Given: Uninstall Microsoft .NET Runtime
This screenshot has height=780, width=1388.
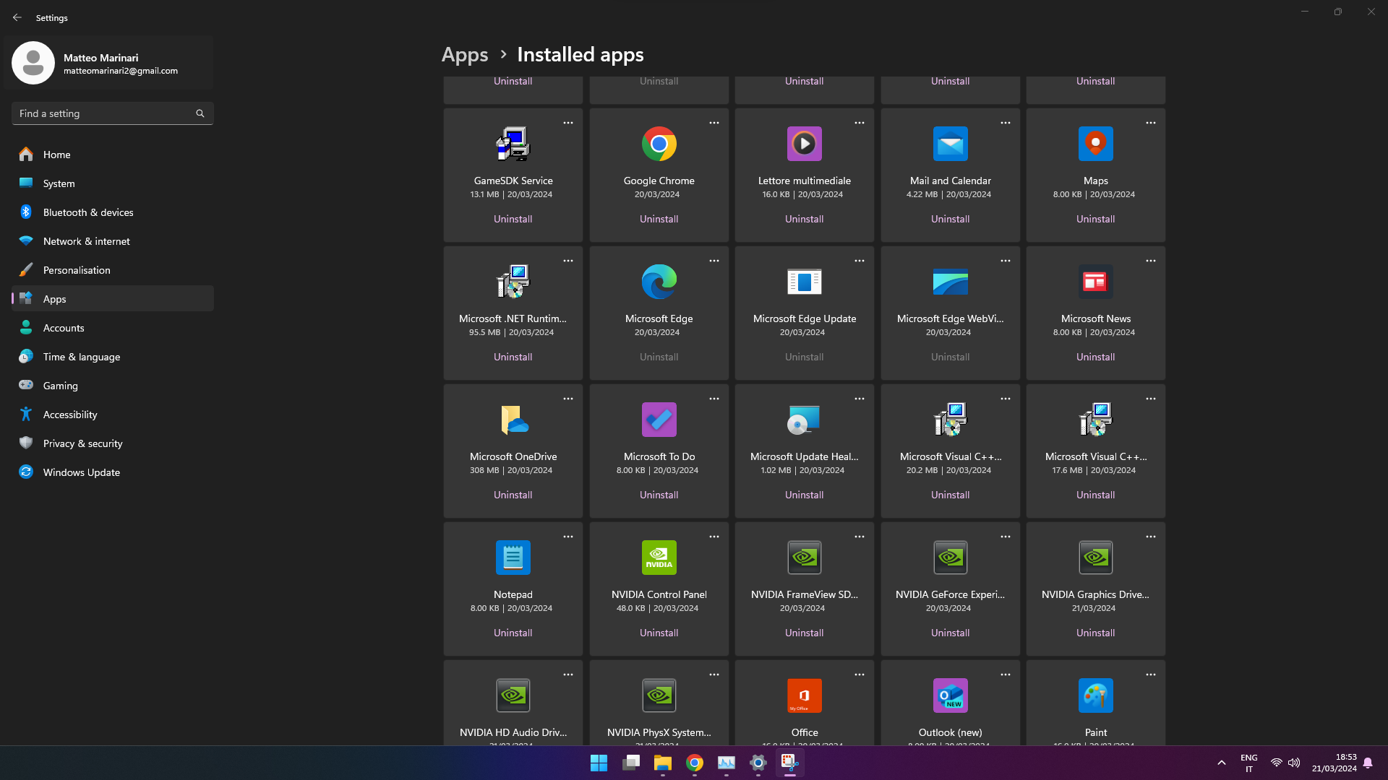Looking at the screenshot, I should 513,357.
